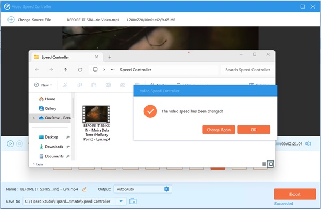Mute the volume speaker icon
Screen dimensions: 321x209
(308, 144)
